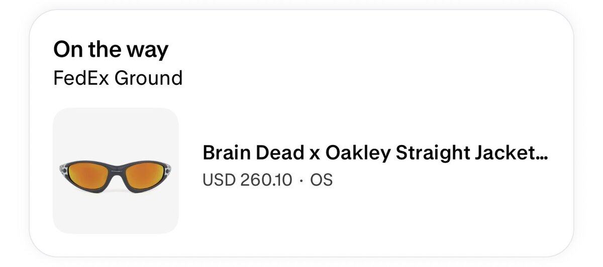Tap the dot separator between price and size
The height and width of the screenshot is (267, 603).
coord(301,180)
